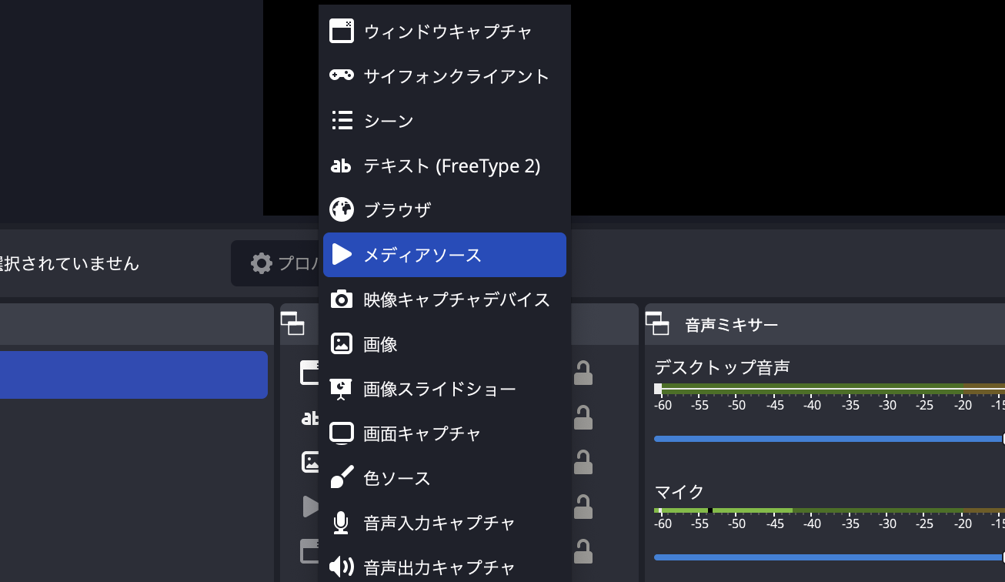Choose 音声入力キャプチャ with microphone icon
This screenshot has width=1005, height=582.
(x=445, y=523)
